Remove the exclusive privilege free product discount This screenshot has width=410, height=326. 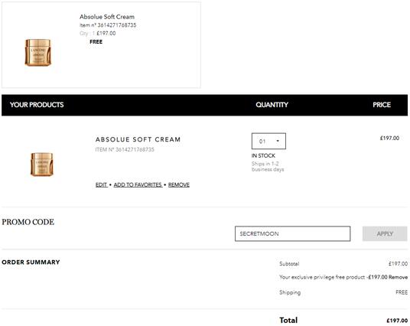[398, 277]
